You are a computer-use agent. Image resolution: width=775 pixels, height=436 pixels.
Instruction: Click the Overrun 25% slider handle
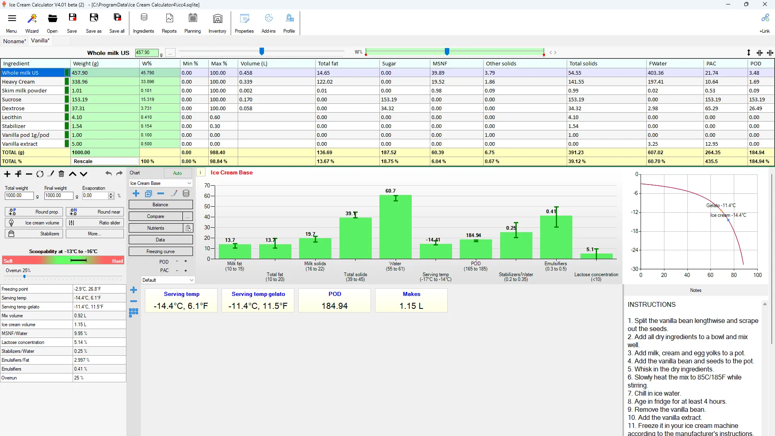(x=24, y=277)
